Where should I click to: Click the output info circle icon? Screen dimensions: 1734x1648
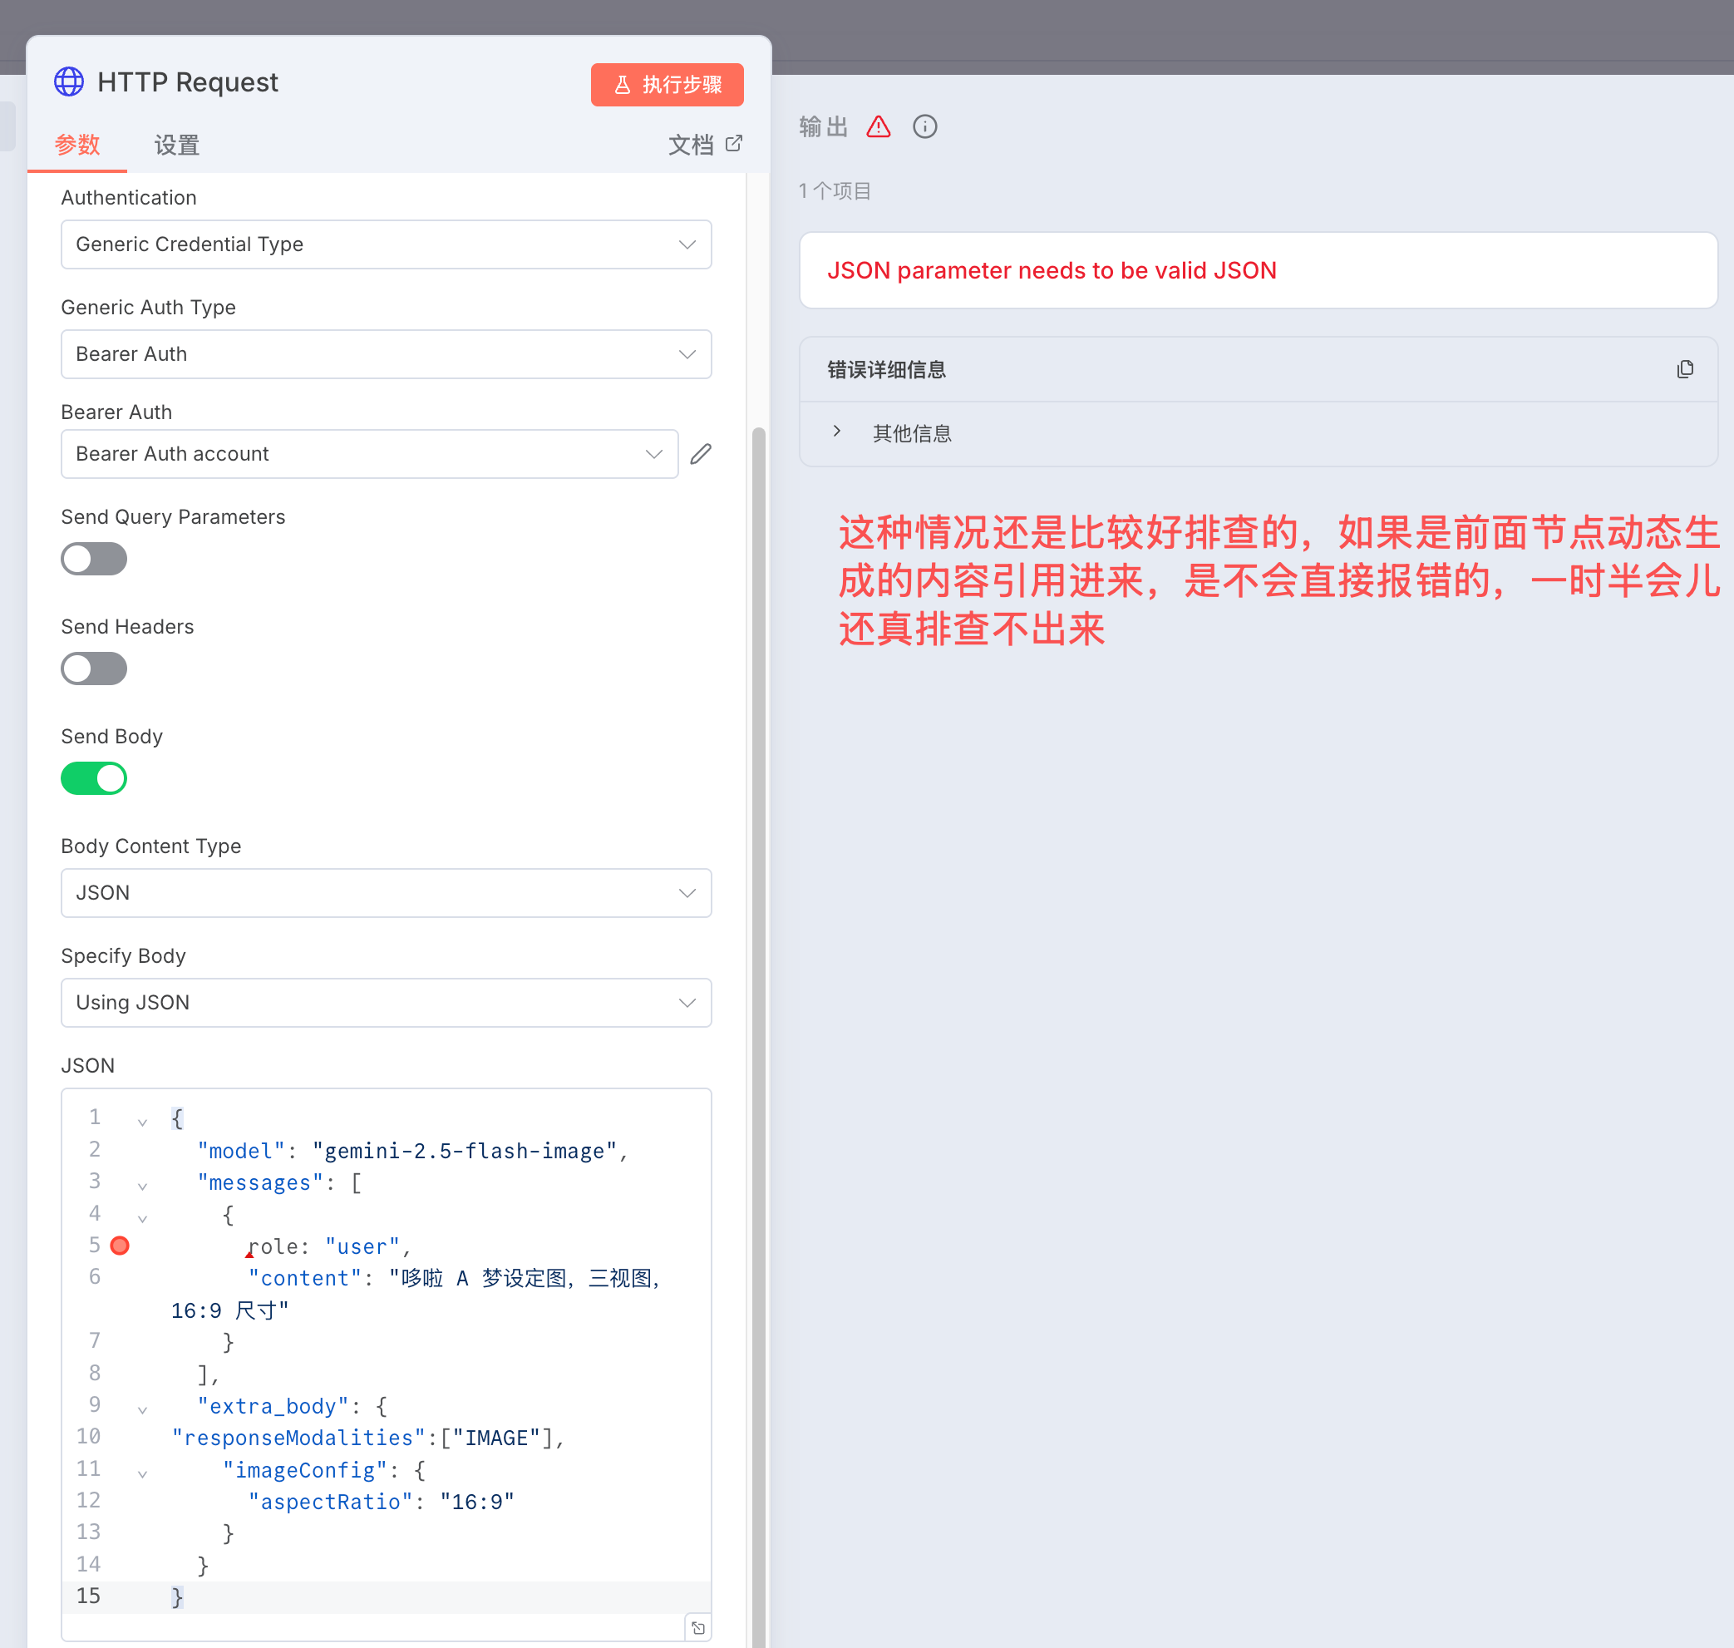pyautogui.click(x=924, y=126)
